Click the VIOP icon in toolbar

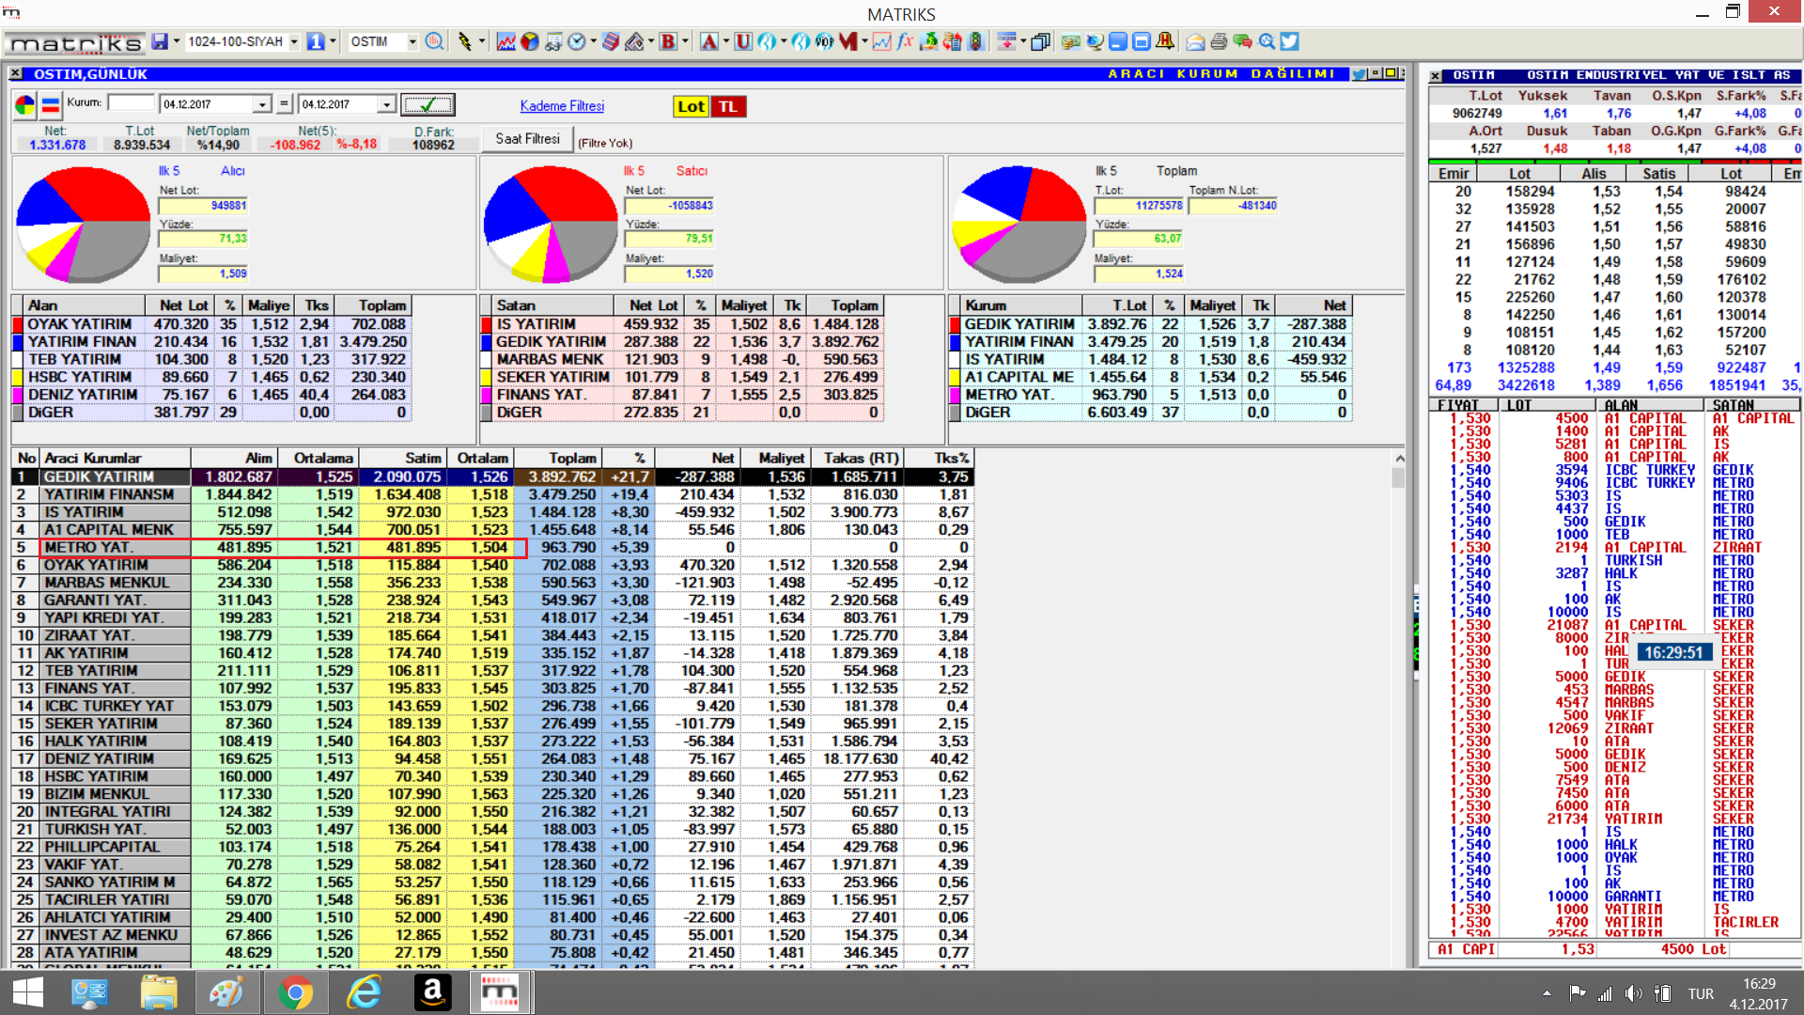coord(824,41)
